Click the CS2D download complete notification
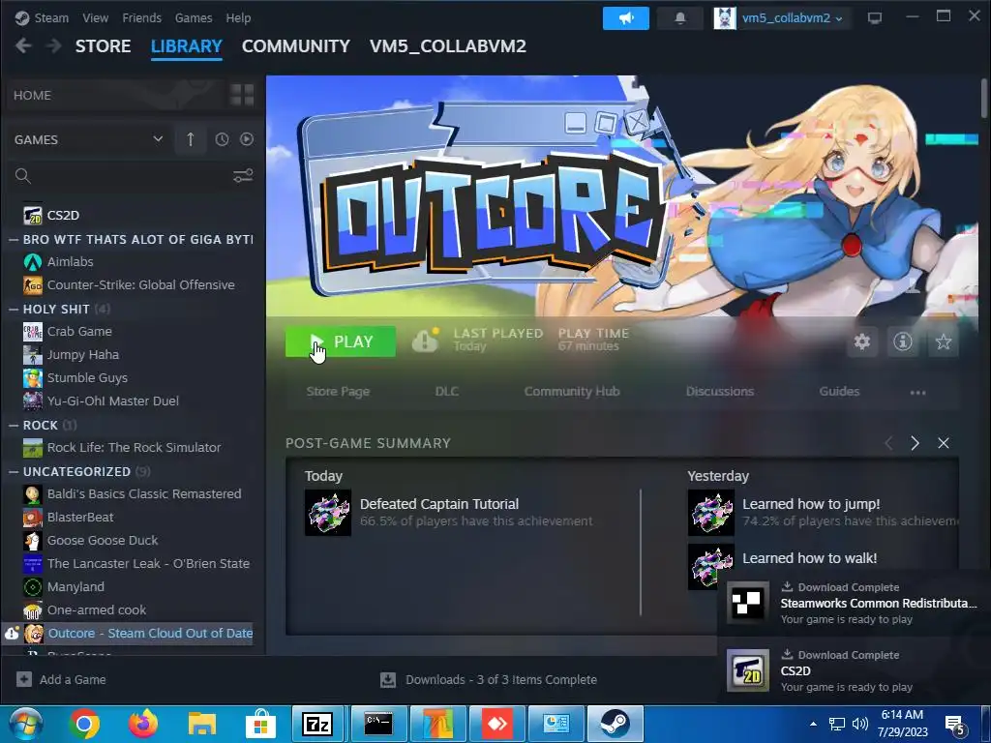 point(852,670)
